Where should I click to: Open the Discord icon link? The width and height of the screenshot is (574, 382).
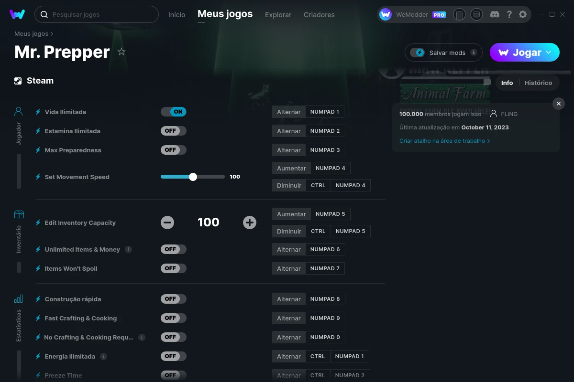pyautogui.click(x=495, y=14)
